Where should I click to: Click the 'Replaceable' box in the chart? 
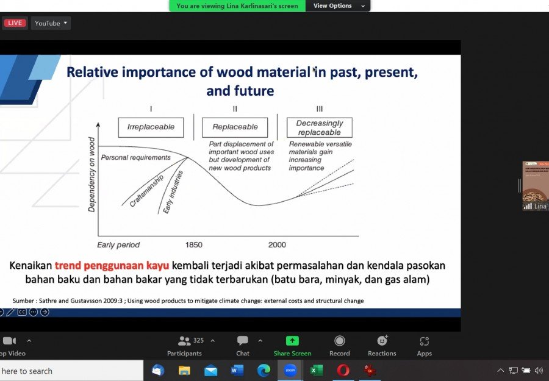point(235,127)
